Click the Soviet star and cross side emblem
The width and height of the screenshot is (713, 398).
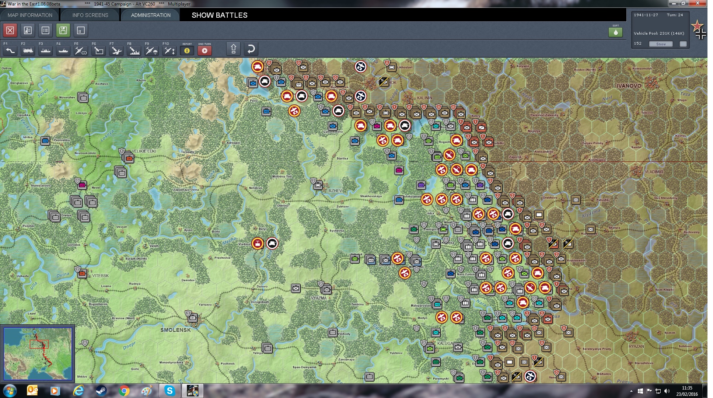click(699, 29)
